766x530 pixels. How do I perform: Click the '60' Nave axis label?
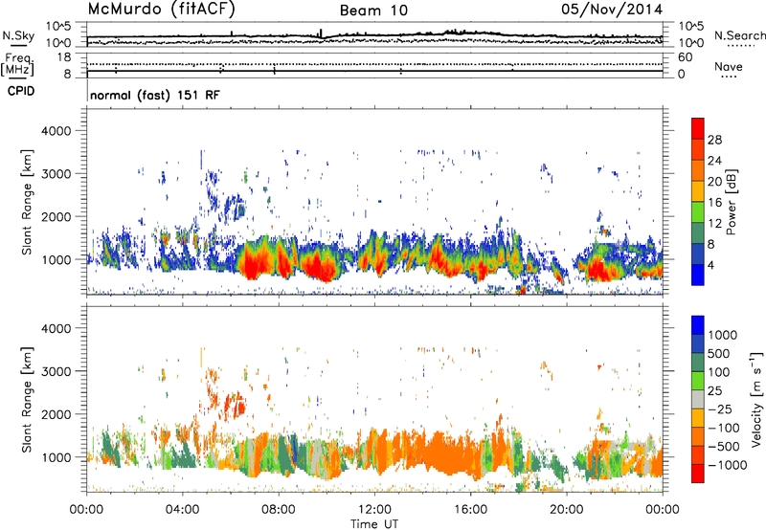(686, 57)
